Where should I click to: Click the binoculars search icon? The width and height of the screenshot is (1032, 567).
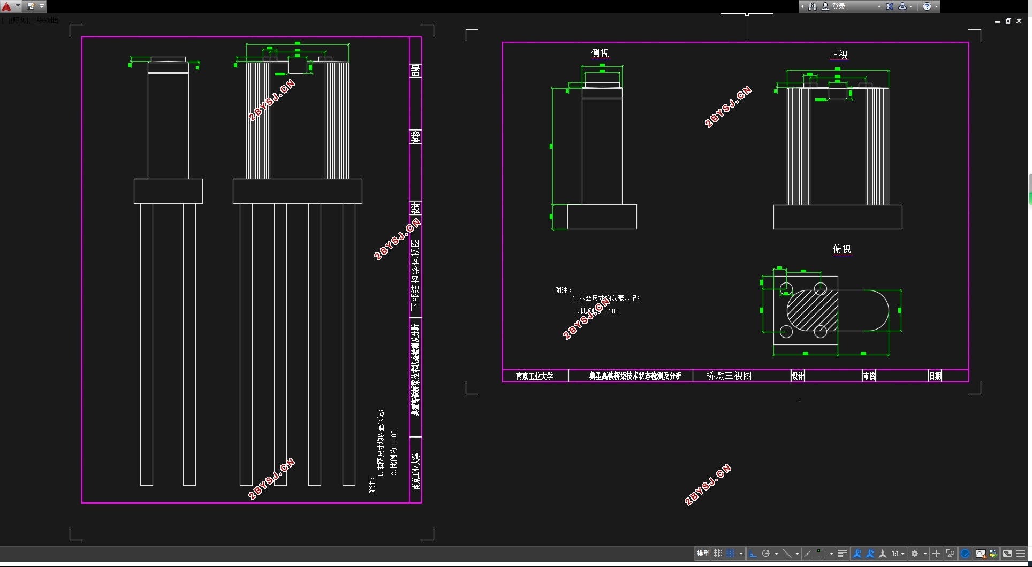[x=812, y=6]
